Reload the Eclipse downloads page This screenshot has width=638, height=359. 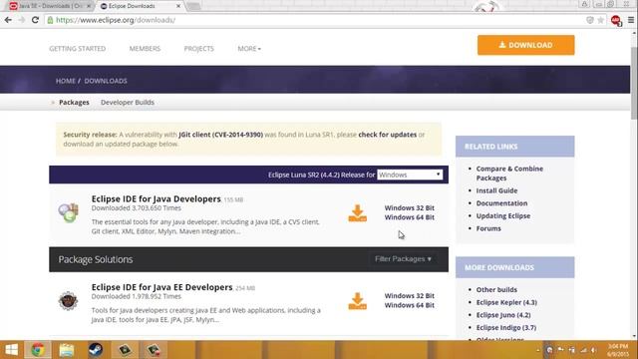[x=35, y=20]
